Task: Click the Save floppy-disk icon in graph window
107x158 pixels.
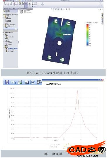Action: tap(7, 82)
